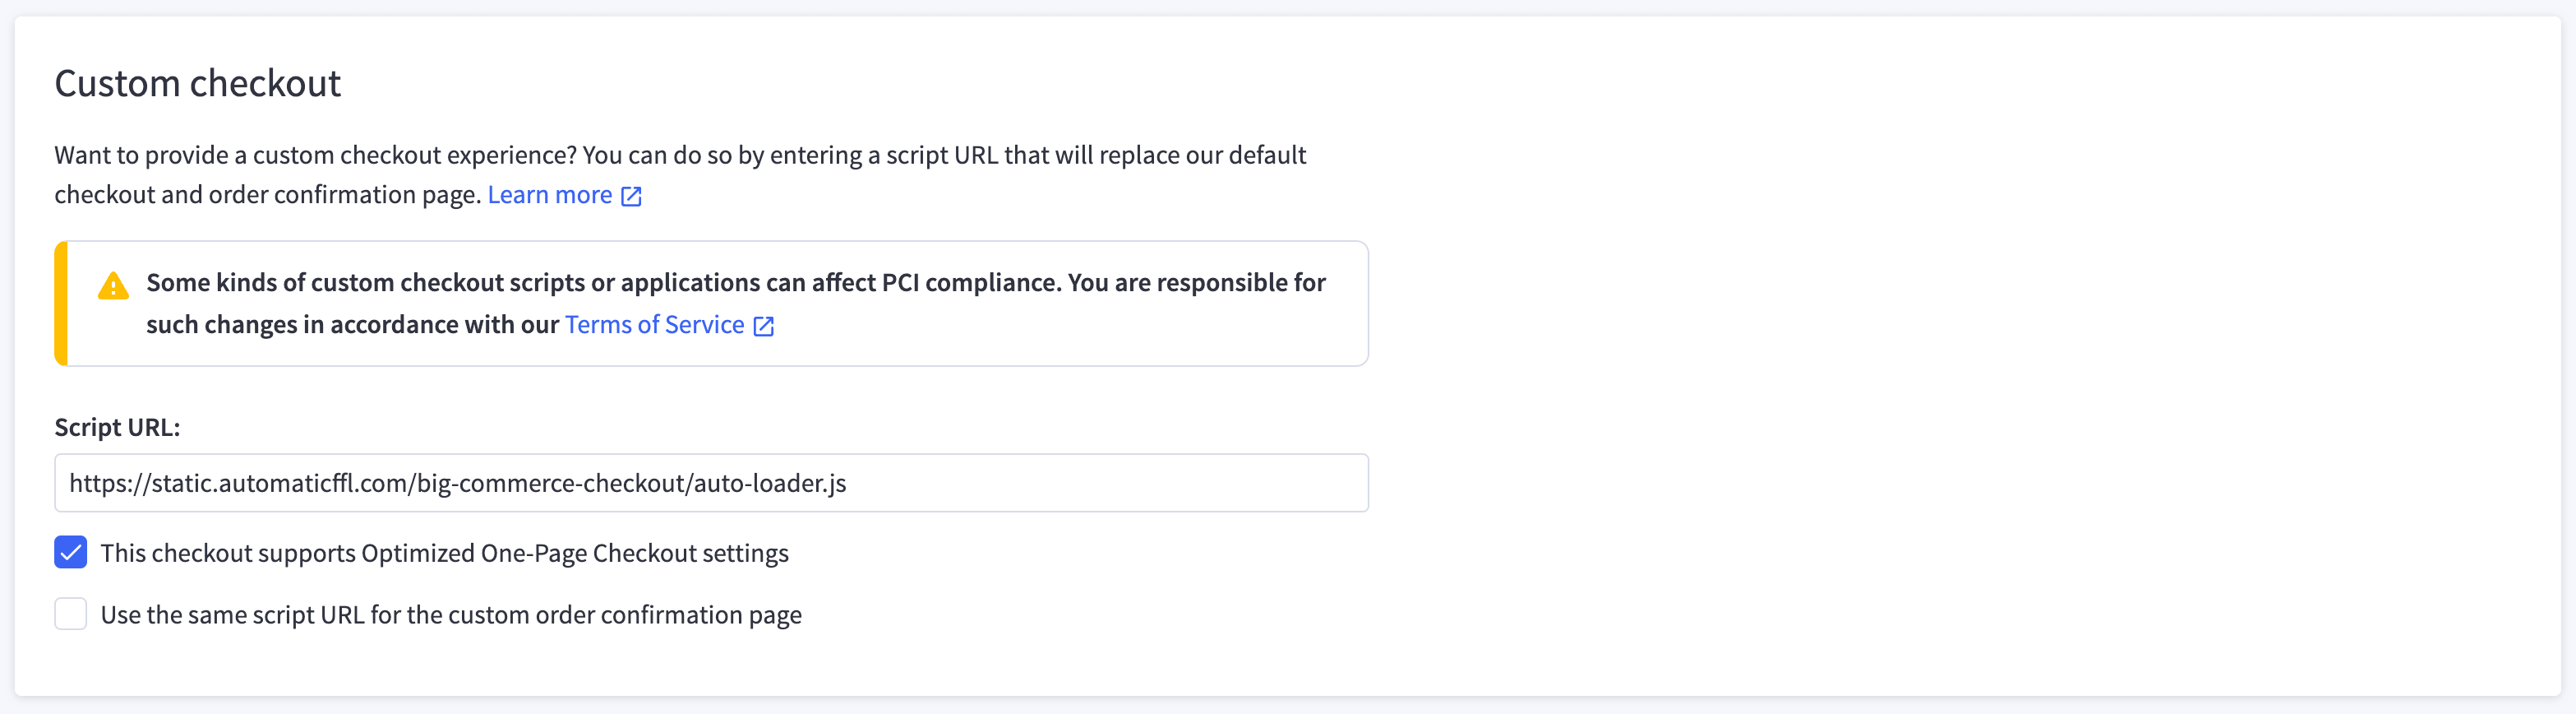This screenshot has width=2576, height=714.
Task: Click external-link icon after Terms of Service
Action: pyautogui.click(x=763, y=327)
